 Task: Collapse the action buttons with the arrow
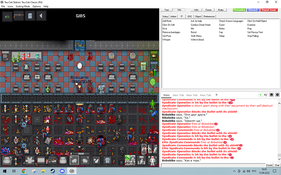click(41, 16)
